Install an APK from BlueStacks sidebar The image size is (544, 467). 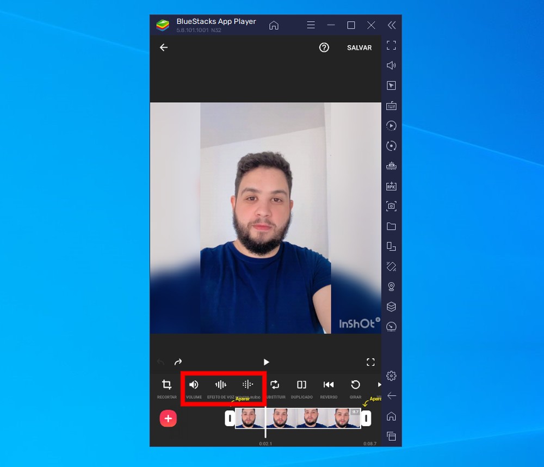pos(391,186)
